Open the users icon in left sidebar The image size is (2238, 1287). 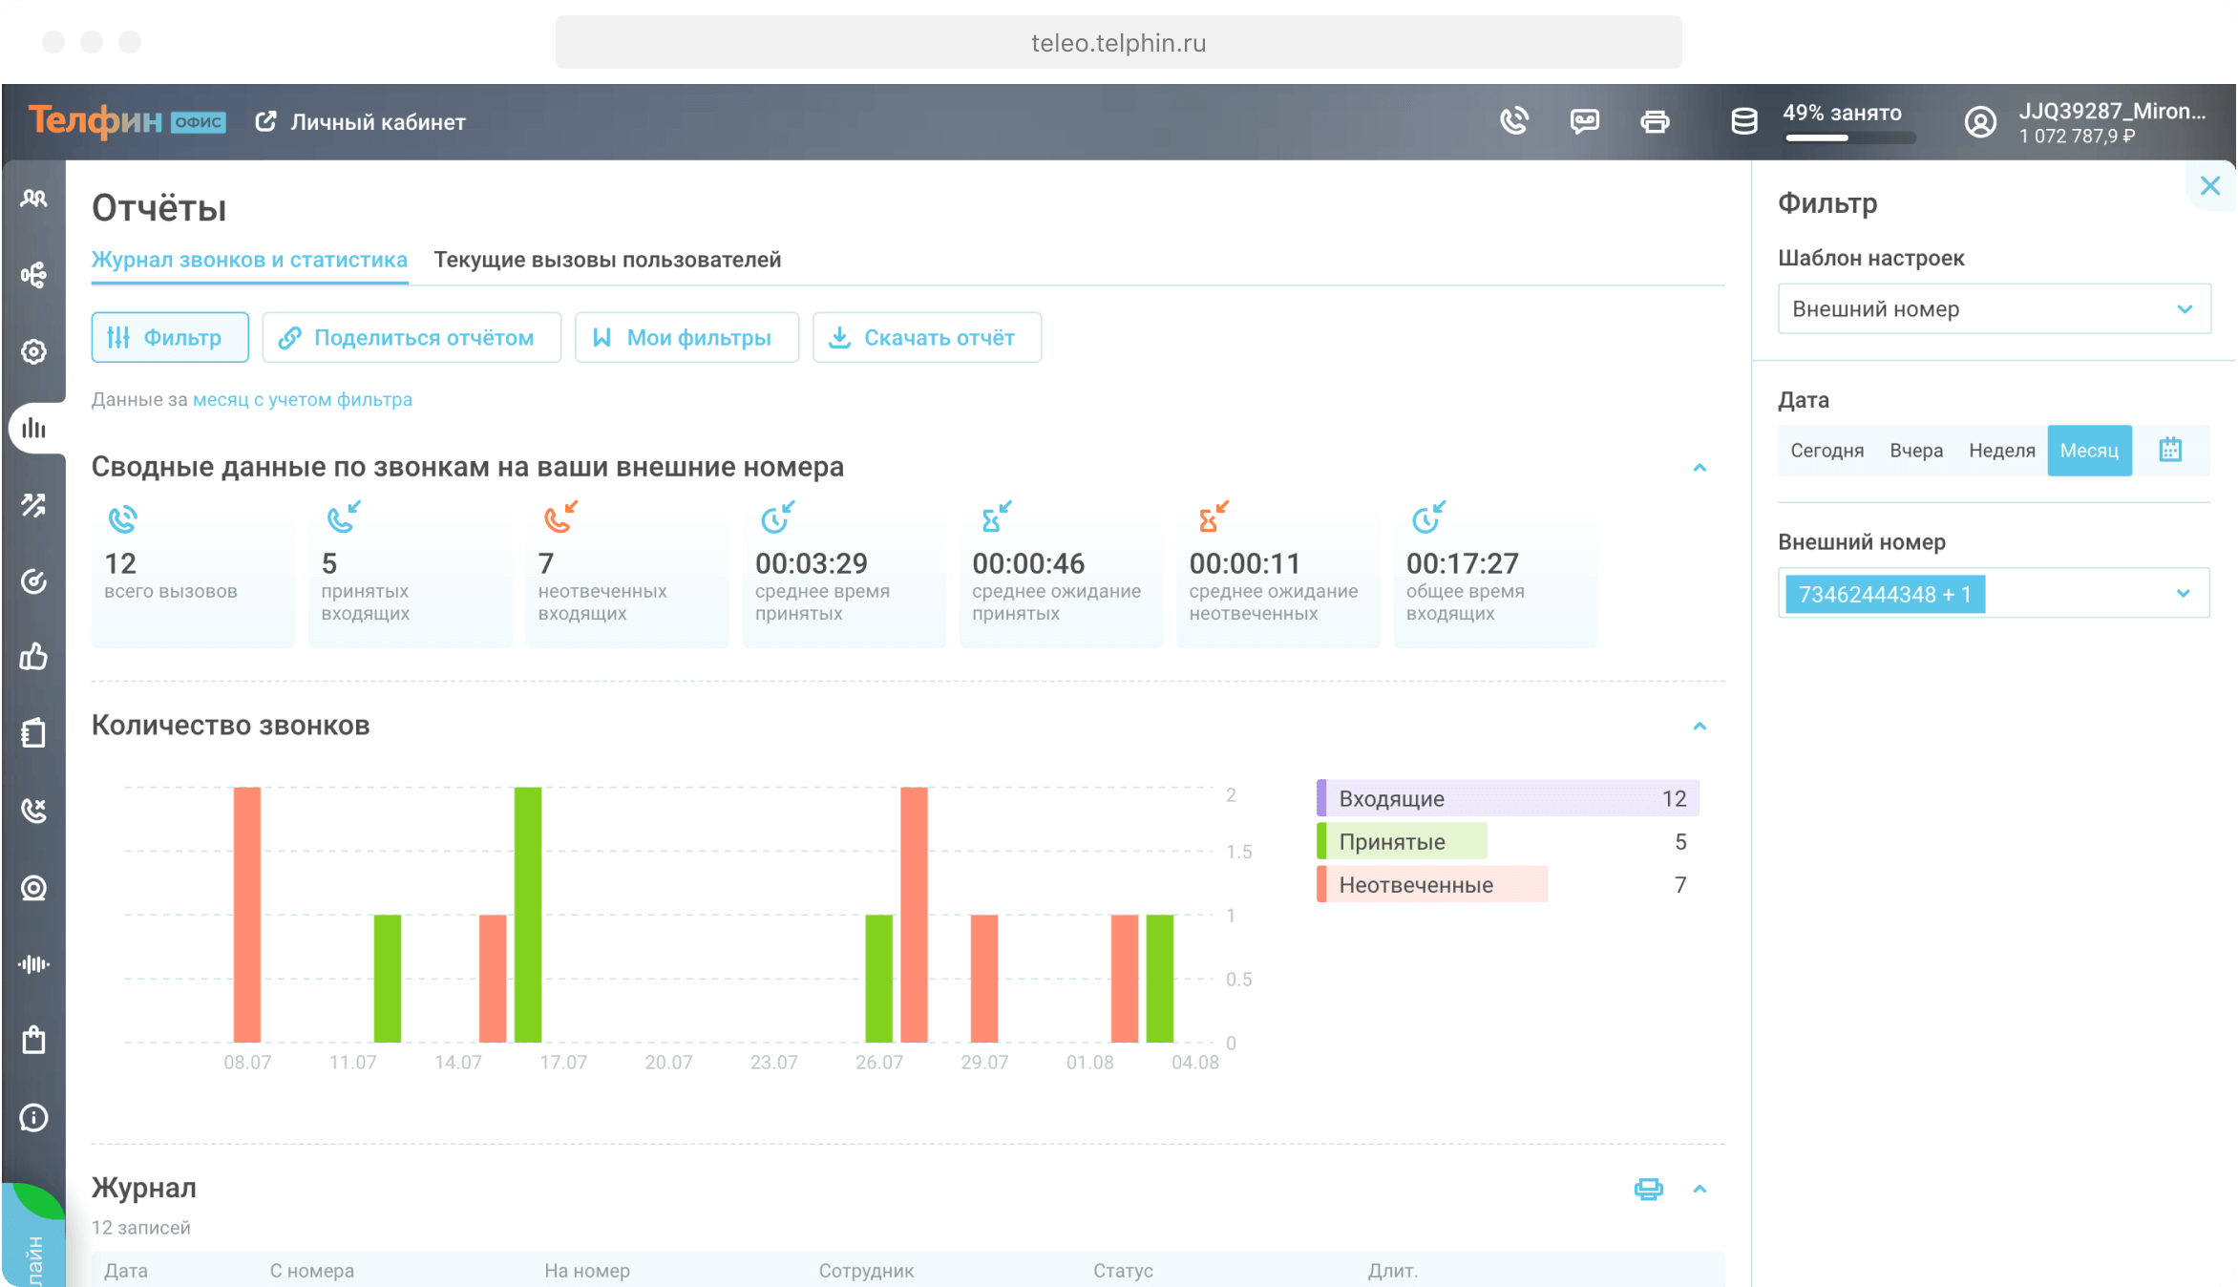click(x=33, y=199)
